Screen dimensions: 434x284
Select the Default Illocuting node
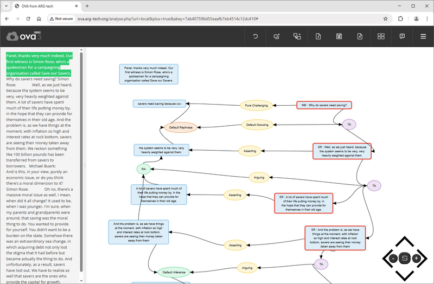click(257, 125)
